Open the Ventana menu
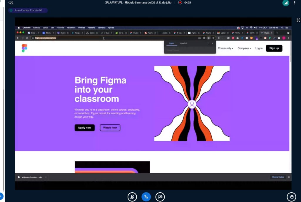The width and height of the screenshot is (301, 202). click(x=101, y=28)
